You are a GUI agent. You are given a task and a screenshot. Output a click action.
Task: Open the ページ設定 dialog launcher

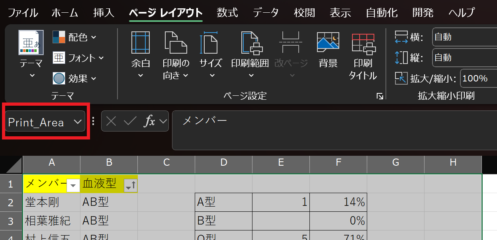coord(380,96)
